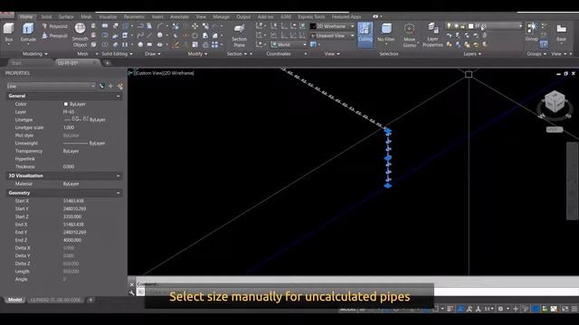Open Layer Properties manager
The width and height of the screenshot is (579, 325).
(x=432, y=35)
